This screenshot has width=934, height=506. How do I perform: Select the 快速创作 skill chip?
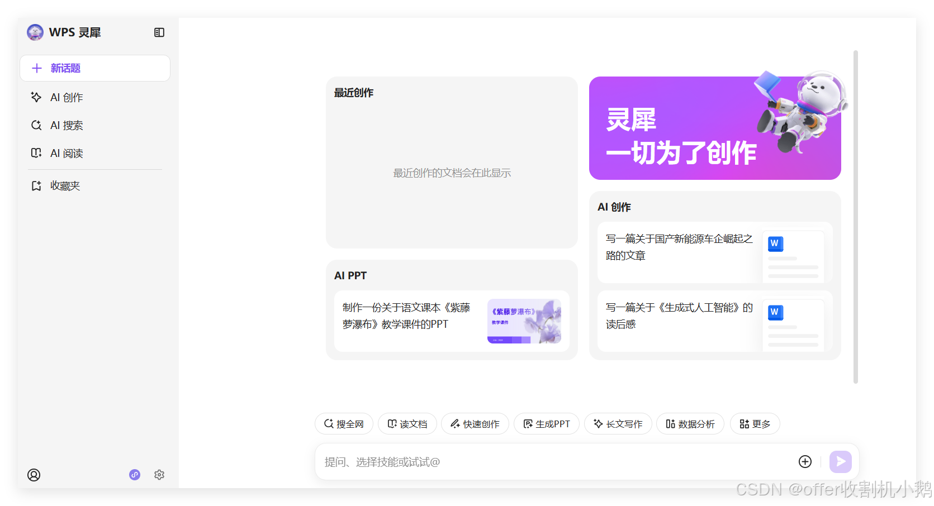coord(475,424)
